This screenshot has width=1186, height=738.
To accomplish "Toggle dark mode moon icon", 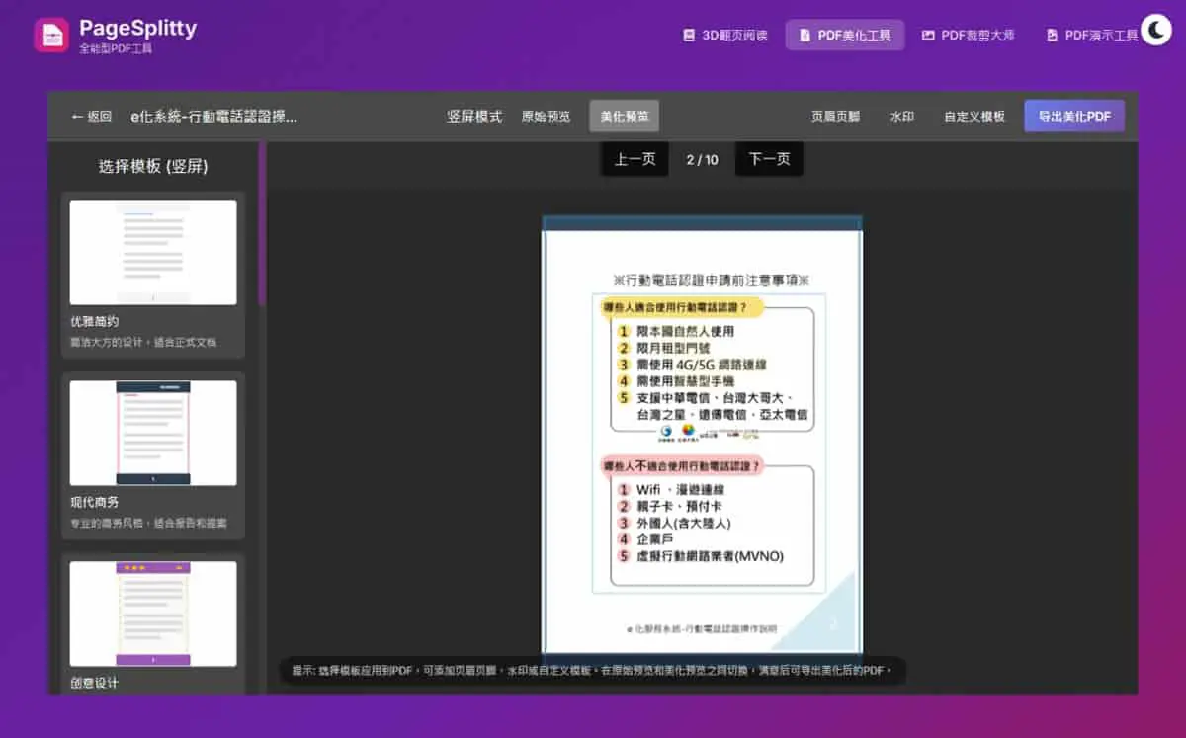I will coord(1155,30).
